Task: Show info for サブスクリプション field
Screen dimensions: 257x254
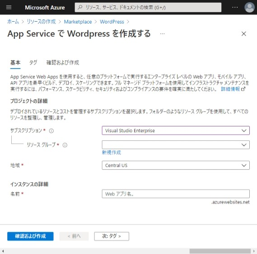Action: coord(51,131)
